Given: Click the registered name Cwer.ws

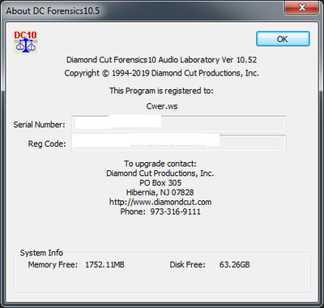Looking at the screenshot, I should coord(162,106).
